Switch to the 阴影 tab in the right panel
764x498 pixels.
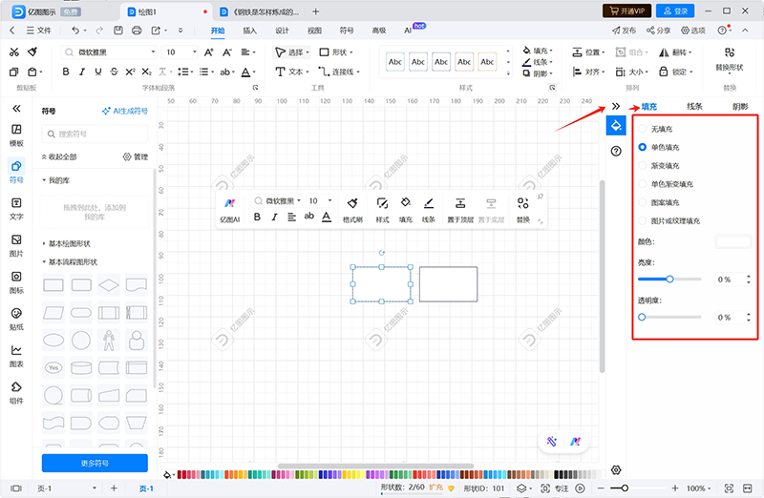point(740,107)
